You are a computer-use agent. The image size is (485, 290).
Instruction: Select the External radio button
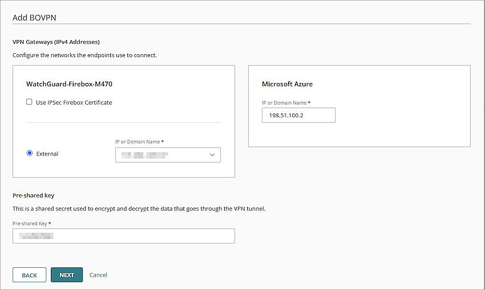pyautogui.click(x=29, y=154)
